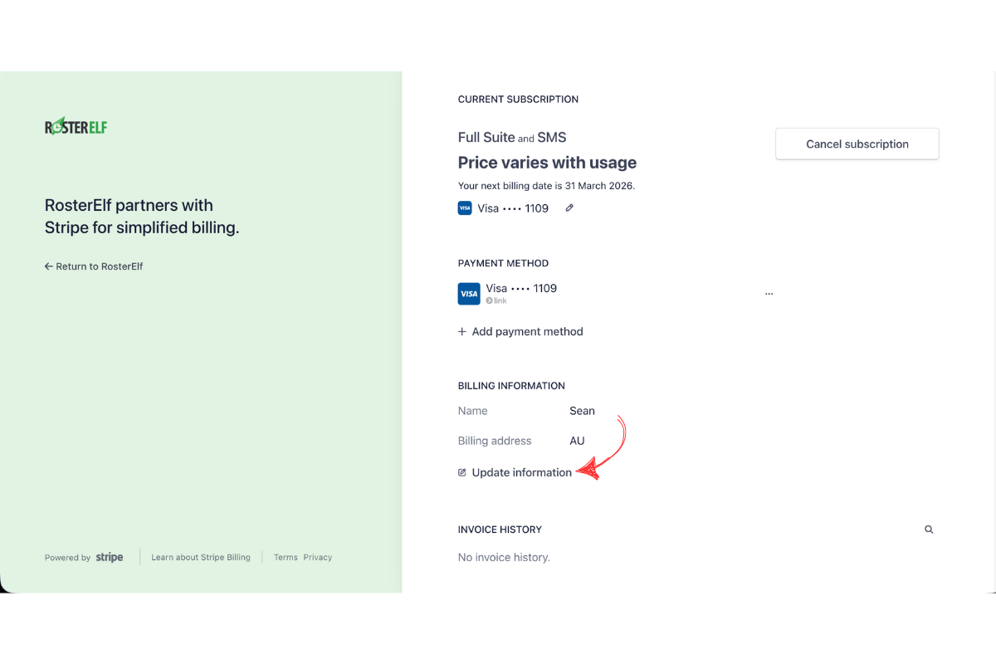
Task: Click the Name value Sean
Action: pos(582,410)
